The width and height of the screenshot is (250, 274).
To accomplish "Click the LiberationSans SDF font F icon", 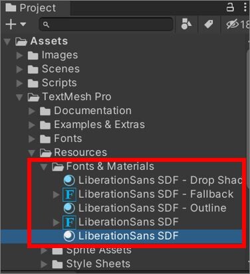I will tap(69, 222).
